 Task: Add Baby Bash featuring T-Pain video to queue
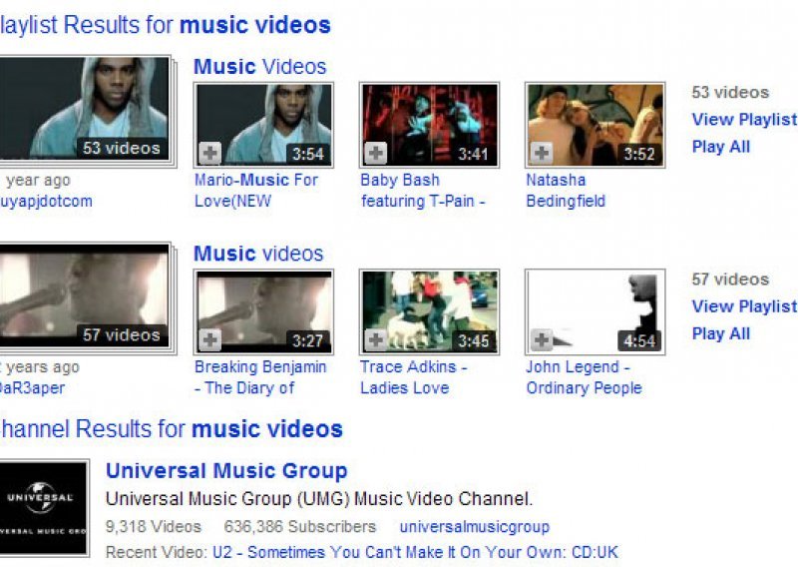coord(376,153)
